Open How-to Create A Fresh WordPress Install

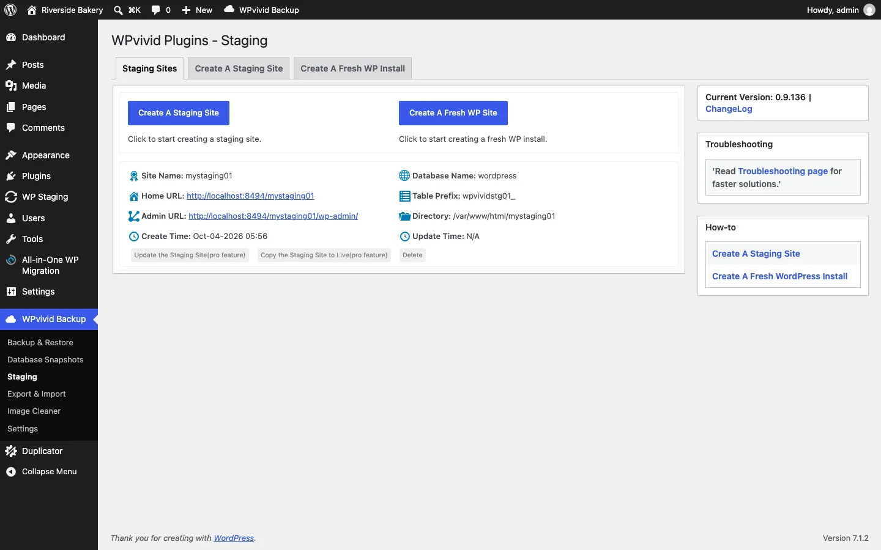[779, 276]
